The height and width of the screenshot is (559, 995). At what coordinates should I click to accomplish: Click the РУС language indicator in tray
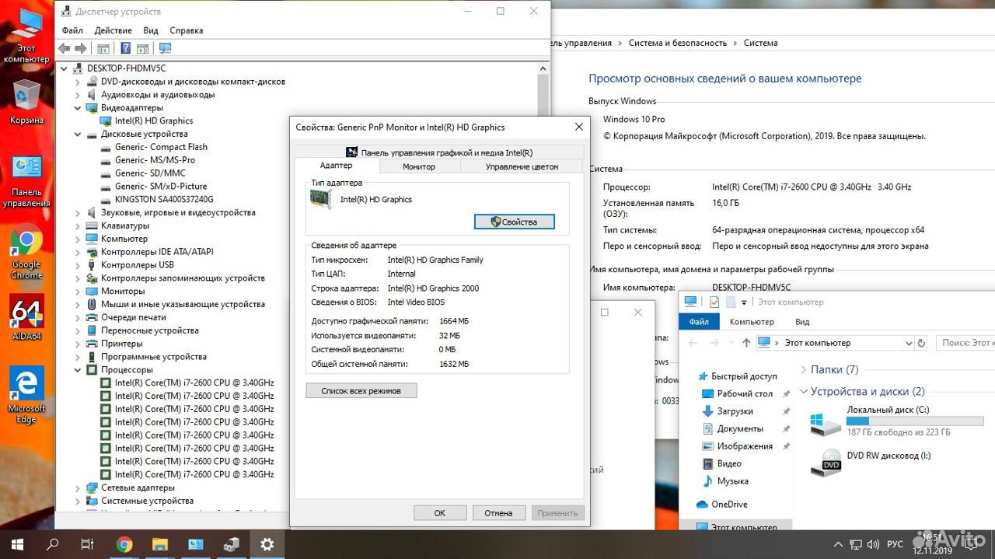click(895, 544)
